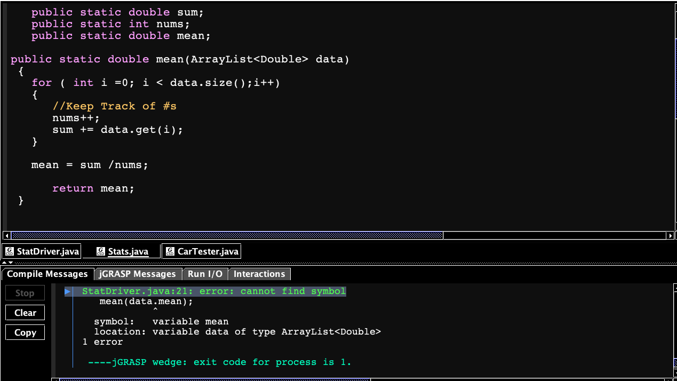Click the up arrow on the pane divider
677x381 pixels.
[x=5, y=262]
